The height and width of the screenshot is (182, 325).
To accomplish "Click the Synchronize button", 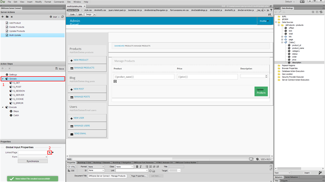I will tap(32, 161).
